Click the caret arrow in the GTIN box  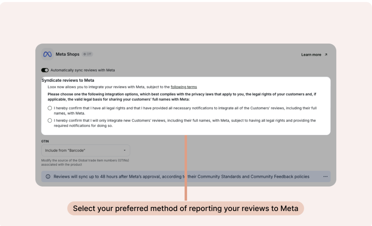tap(125, 150)
